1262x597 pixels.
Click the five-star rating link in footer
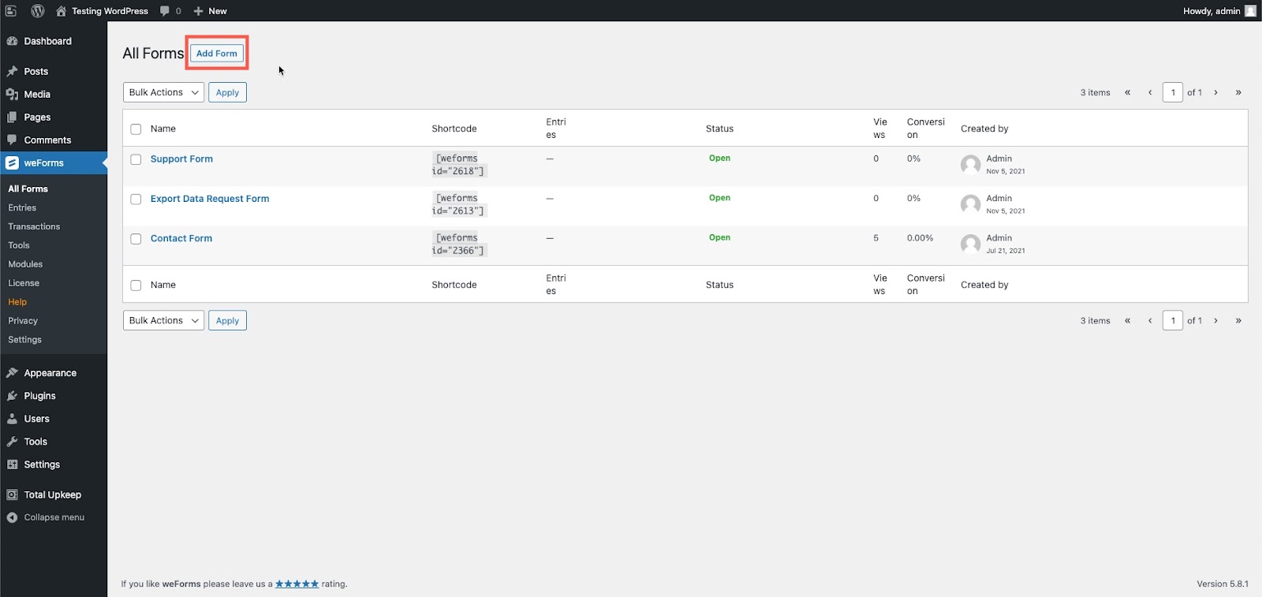pyautogui.click(x=297, y=584)
